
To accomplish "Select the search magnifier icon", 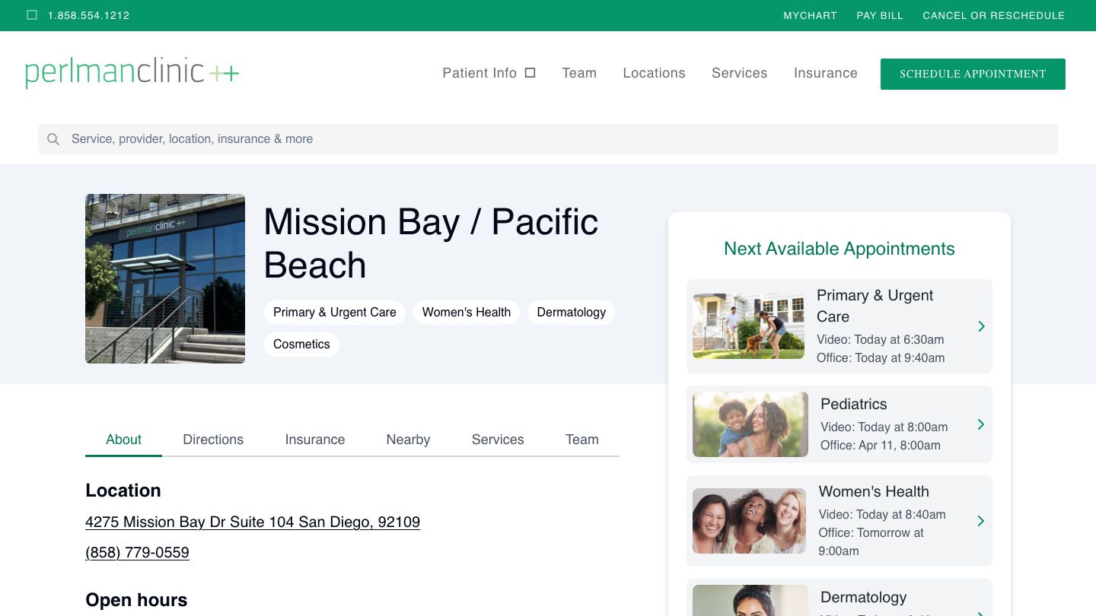I will point(53,139).
